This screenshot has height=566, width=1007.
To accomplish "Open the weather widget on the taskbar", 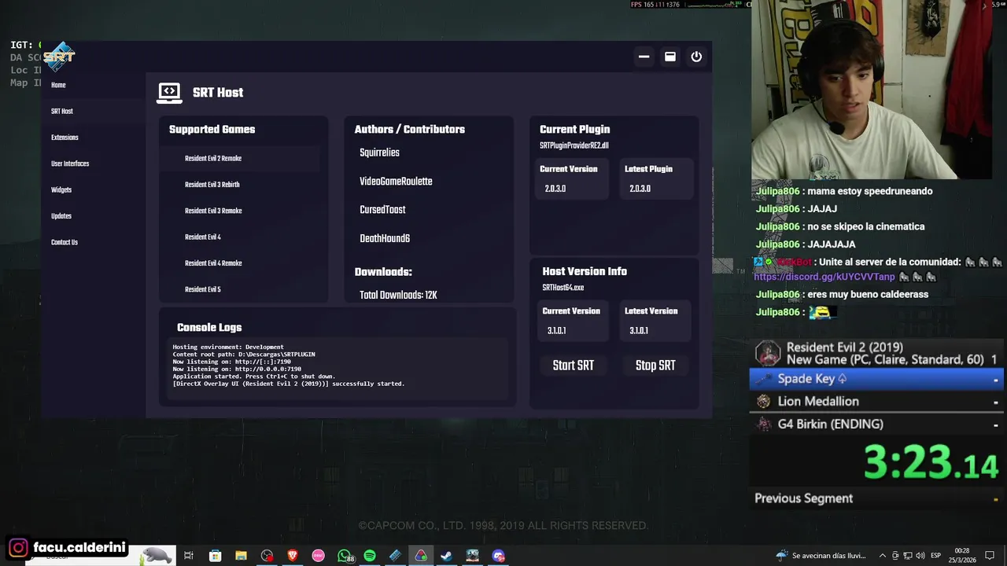I will tap(821, 557).
